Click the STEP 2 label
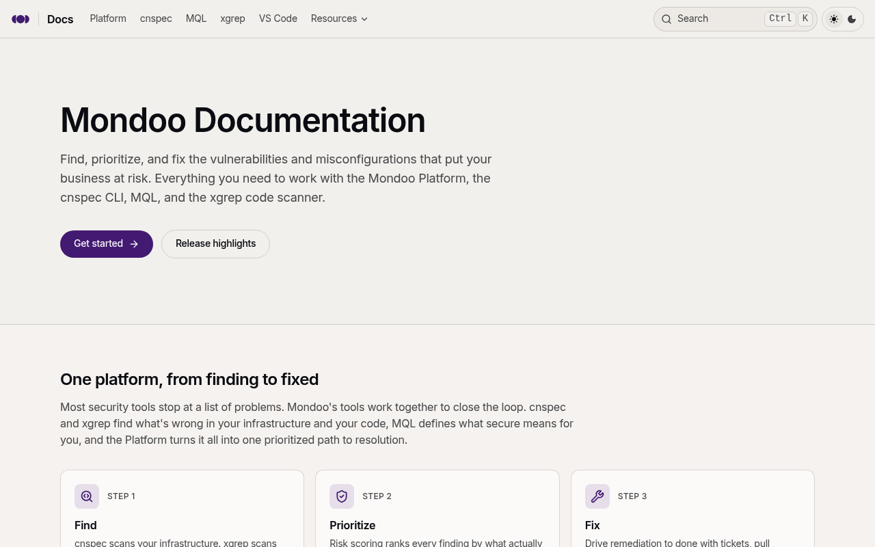The image size is (875, 547). click(377, 496)
